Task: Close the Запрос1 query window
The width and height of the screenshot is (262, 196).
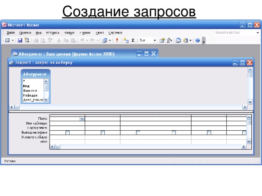Action: pos(250,62)
